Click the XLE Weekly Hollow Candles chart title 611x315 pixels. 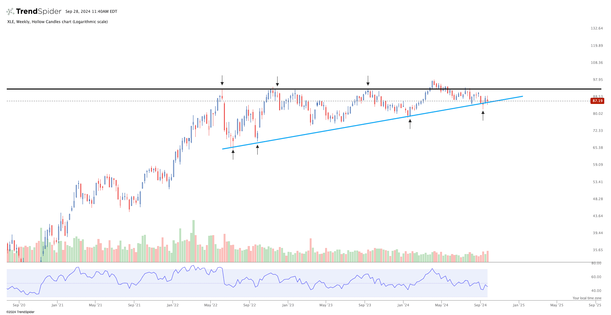coord(58,22)
